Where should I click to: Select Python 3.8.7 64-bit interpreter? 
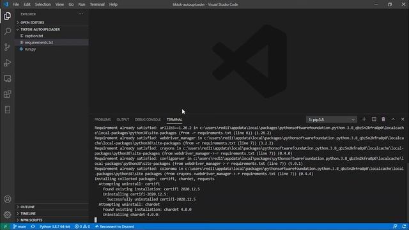(x=55, y=227)
